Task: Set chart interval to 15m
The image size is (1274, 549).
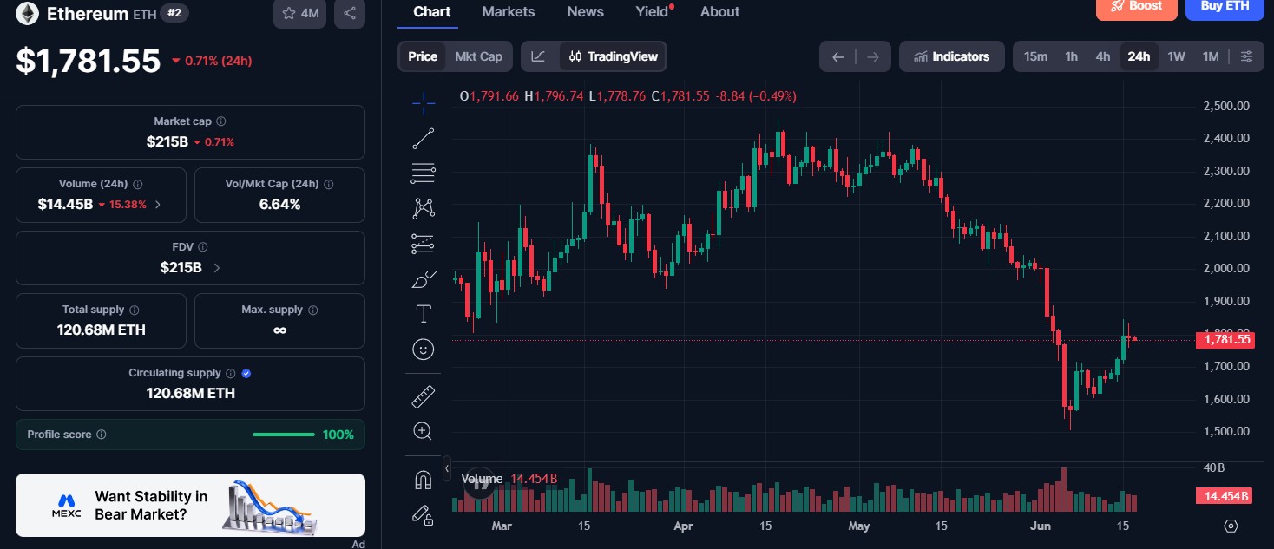Action: pos(1035,56)
